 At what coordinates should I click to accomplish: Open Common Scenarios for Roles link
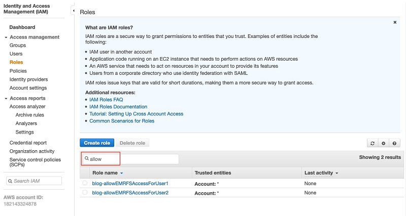click(122, 121)
